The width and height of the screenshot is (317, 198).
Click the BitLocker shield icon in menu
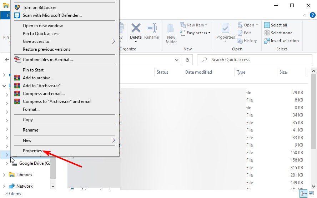pos(17,8)
